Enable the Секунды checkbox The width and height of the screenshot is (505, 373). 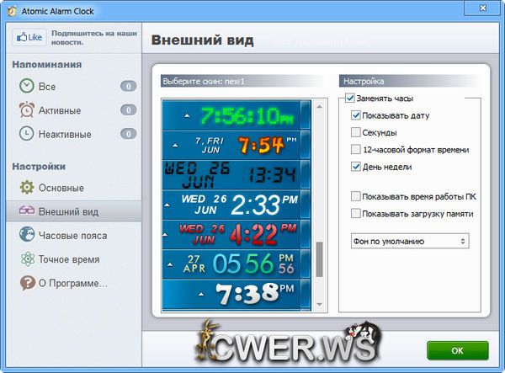coord(356,132)
